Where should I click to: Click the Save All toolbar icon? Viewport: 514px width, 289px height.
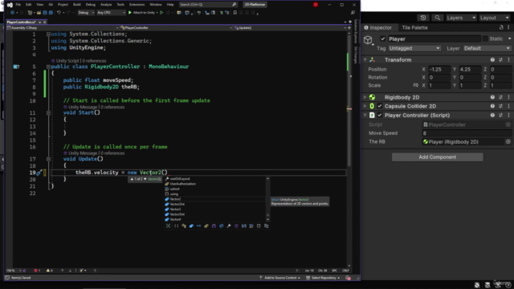(x=51, y=13)
